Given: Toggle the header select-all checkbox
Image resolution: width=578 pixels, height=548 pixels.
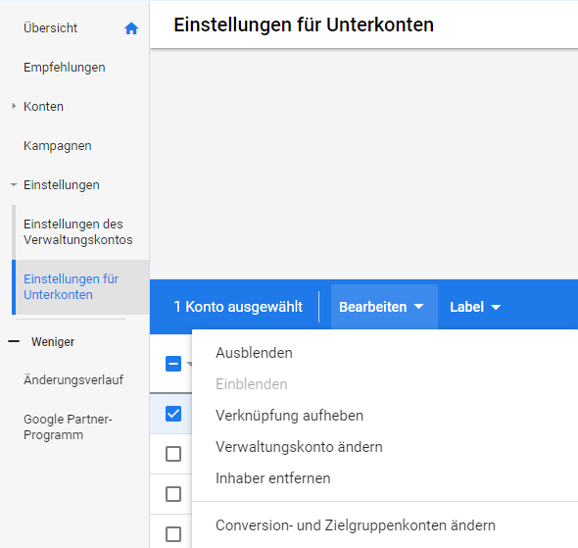Looking at the screenshot, I should 173,364.
